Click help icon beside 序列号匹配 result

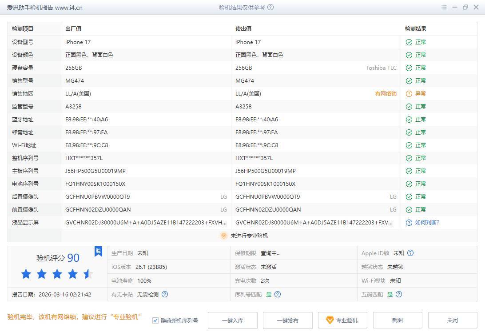(x=278, y=294)
